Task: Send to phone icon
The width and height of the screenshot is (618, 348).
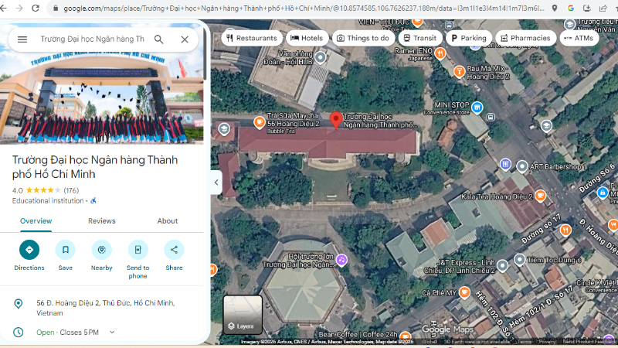Action: tap(138, 250)
